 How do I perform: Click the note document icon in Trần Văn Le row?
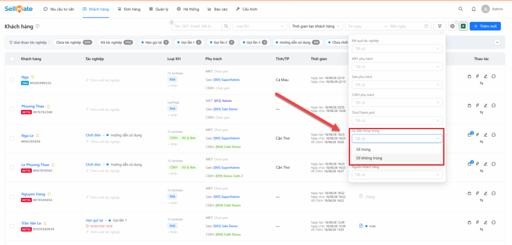point(361,225)
